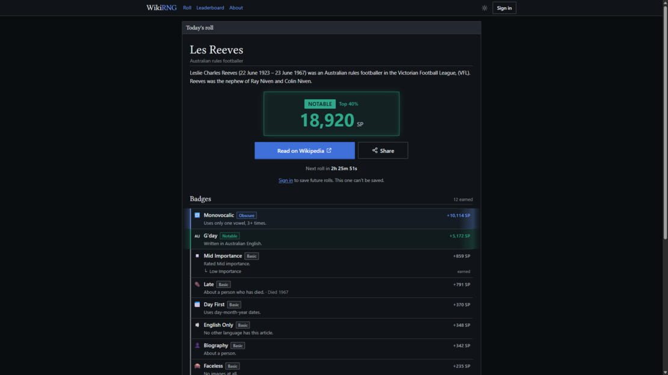Click the Basic tag on Biography badge
Screen dimensions: 668x375
point(238,346)
